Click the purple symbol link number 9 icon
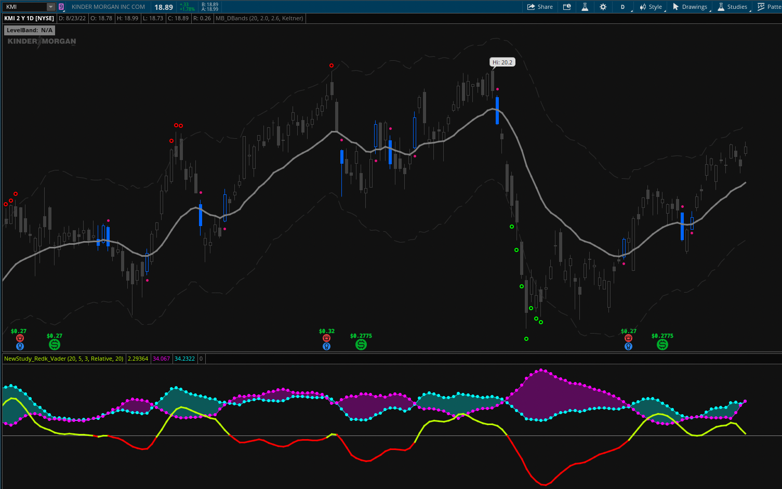Screen dimensions: 782x489 click(61, 7)
